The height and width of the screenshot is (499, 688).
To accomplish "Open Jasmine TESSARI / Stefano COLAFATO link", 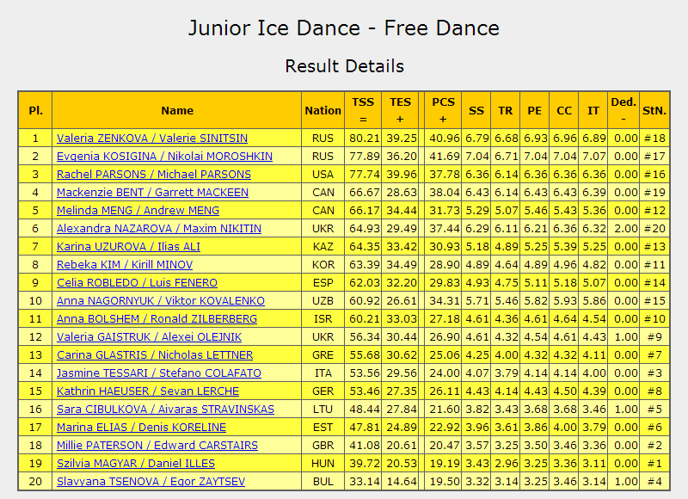I will pyautogui.click(x=159, y=373).
